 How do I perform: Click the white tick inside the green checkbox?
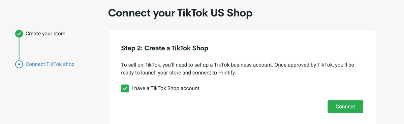pyautogui.click(x=125, y=89)
